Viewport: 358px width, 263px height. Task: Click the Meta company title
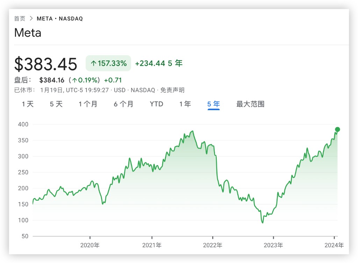[28, 33]
